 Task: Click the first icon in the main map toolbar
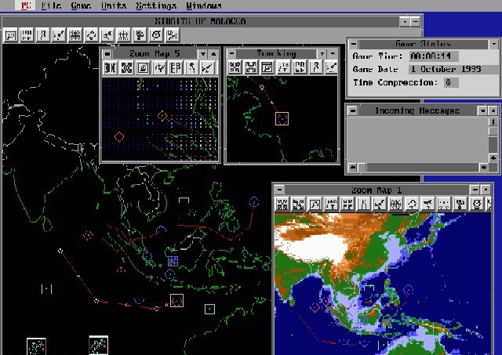click(10, 34)
